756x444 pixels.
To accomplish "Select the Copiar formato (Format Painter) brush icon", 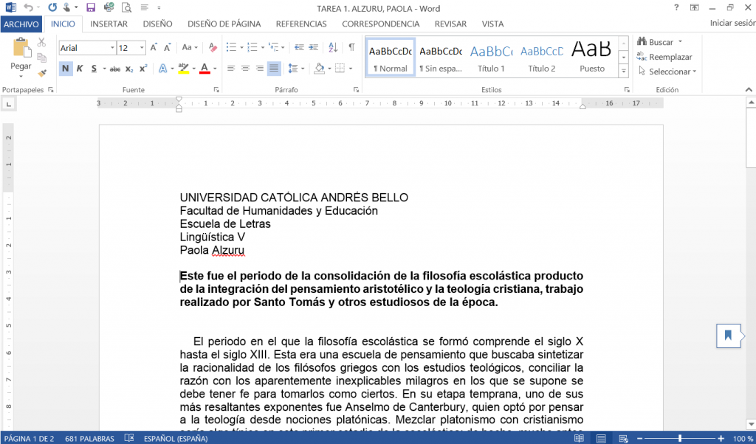I will click(42, 73).
